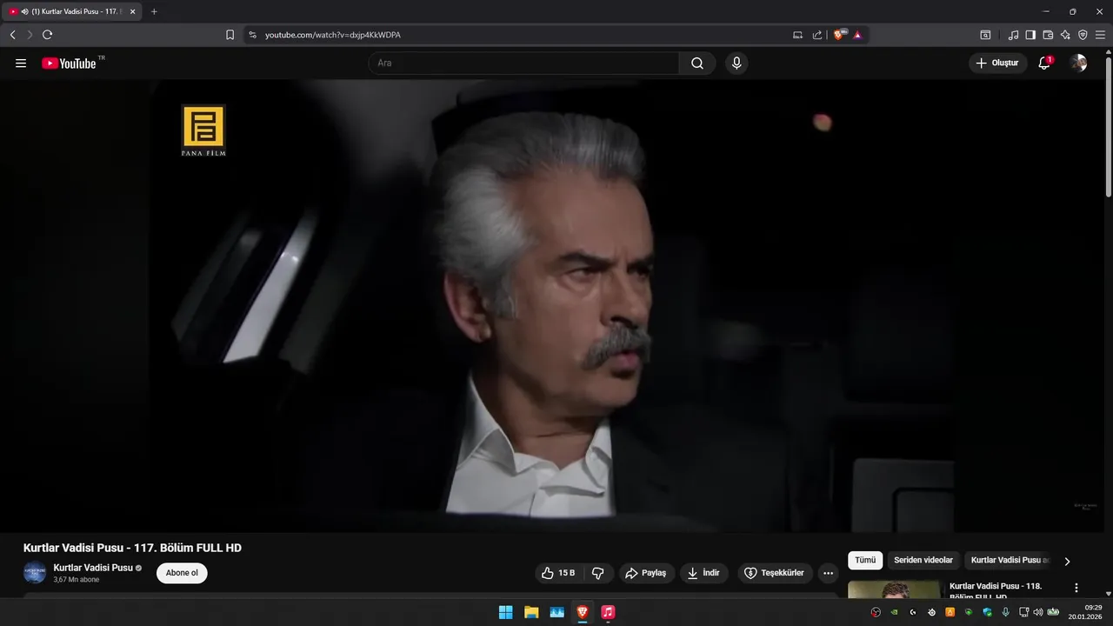Viewport: 1113px width, 626px height.
Task: Subscribe with Abone ol button
Action: [x=182, y=573]
